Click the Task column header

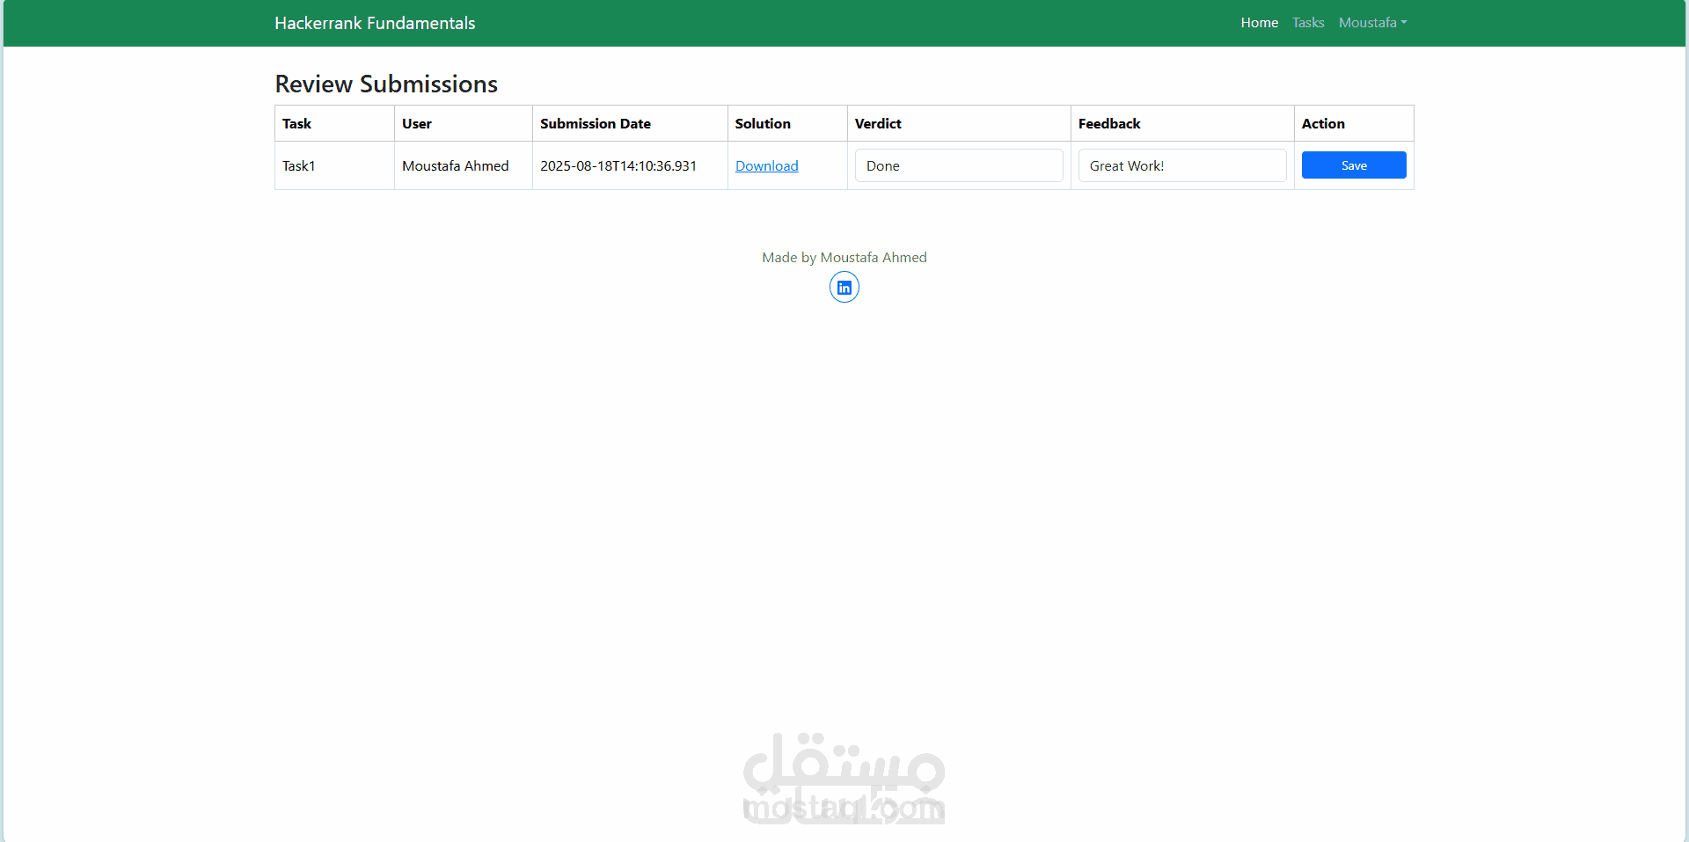[334, 123]
